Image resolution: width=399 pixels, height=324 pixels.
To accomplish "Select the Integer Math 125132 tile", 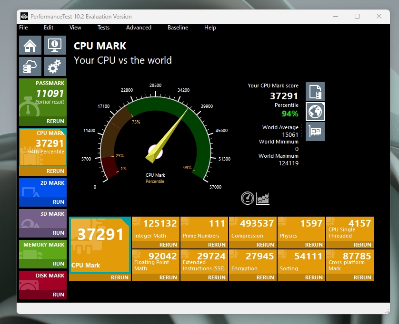I will (x=156, y=229).
